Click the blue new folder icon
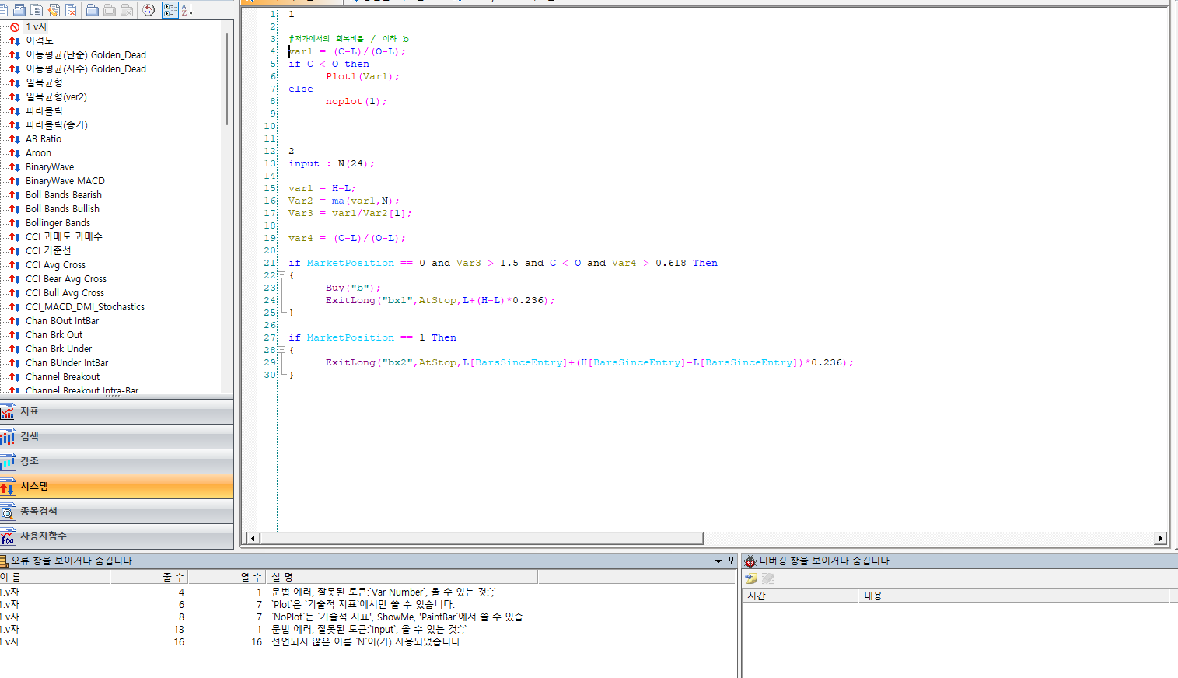 (93, 10)
